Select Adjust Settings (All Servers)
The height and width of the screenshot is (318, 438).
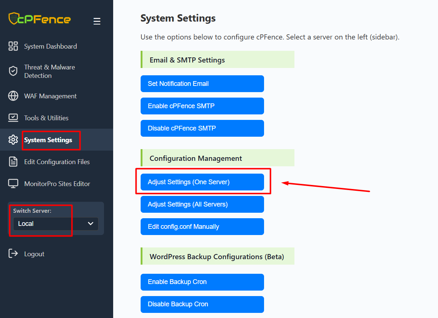(202, 204)
